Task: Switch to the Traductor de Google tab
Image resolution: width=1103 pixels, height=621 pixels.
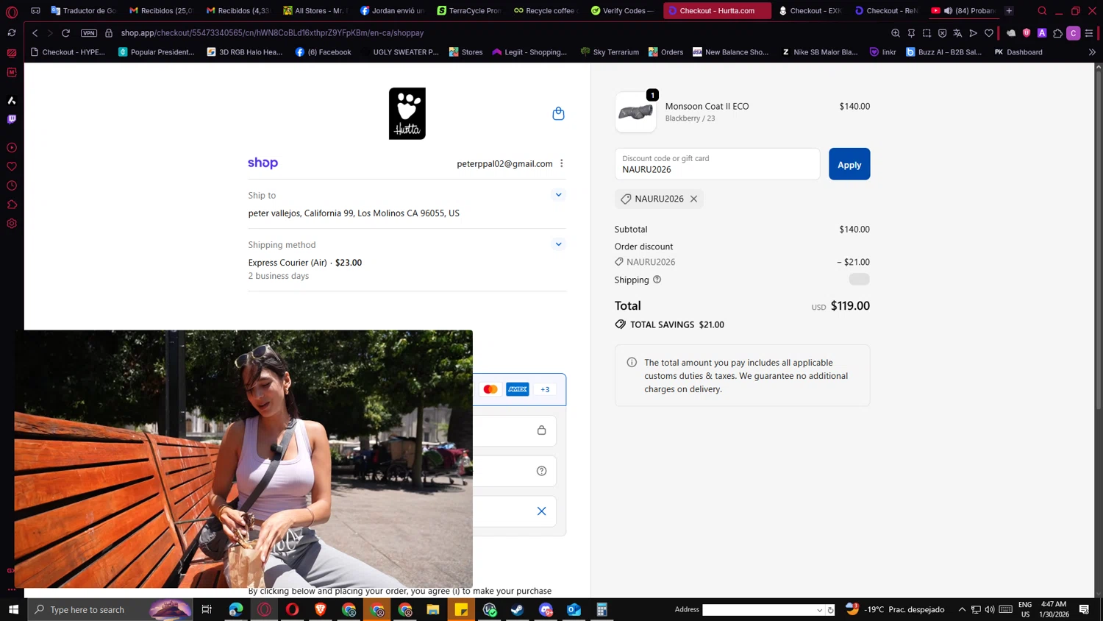Action: pyautogui.click(x=83, y=10)
